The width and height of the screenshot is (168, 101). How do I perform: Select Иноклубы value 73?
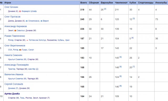point(157,19)
